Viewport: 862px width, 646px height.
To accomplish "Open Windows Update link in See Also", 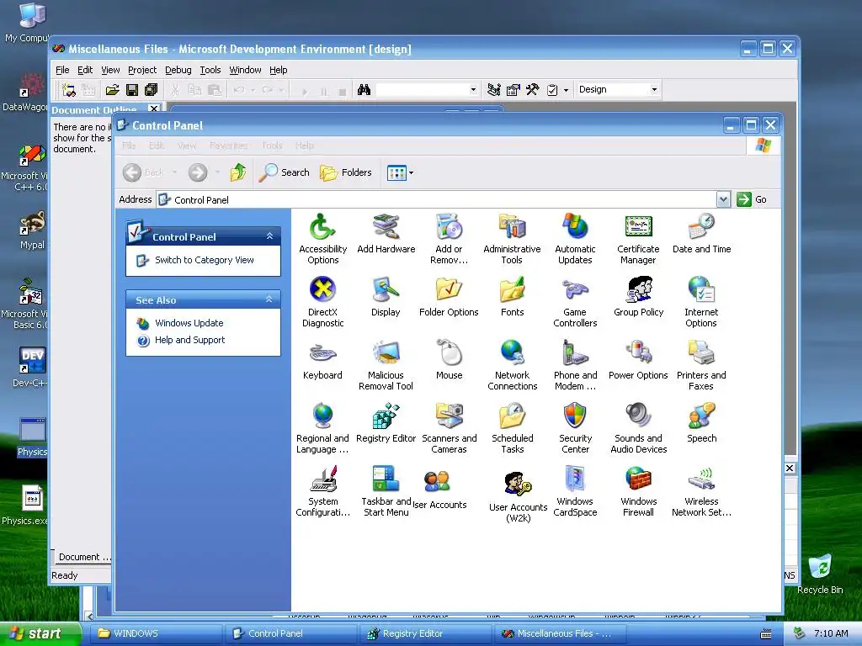I will click(x=189, y=323).
